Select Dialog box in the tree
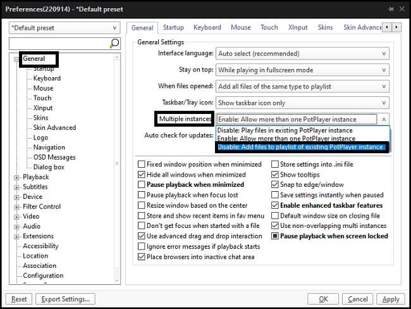The height and width of the screenshot is (309, 411). tap(49, 167)
